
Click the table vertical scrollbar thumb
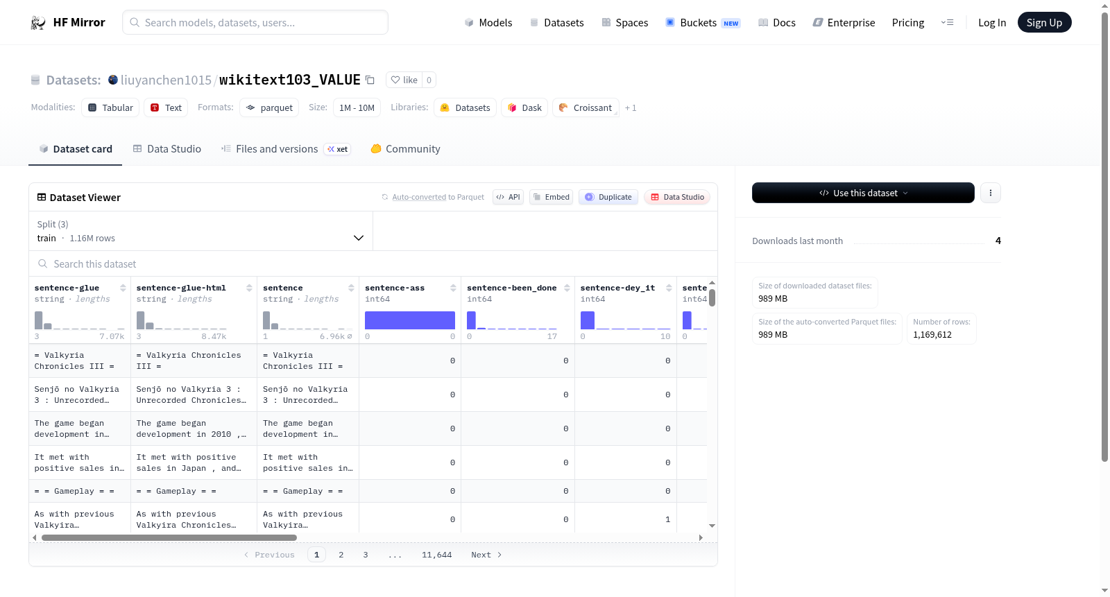712,298
